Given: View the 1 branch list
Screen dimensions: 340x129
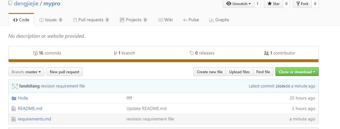Looking at the screenshot, I should tap(125, 53).
